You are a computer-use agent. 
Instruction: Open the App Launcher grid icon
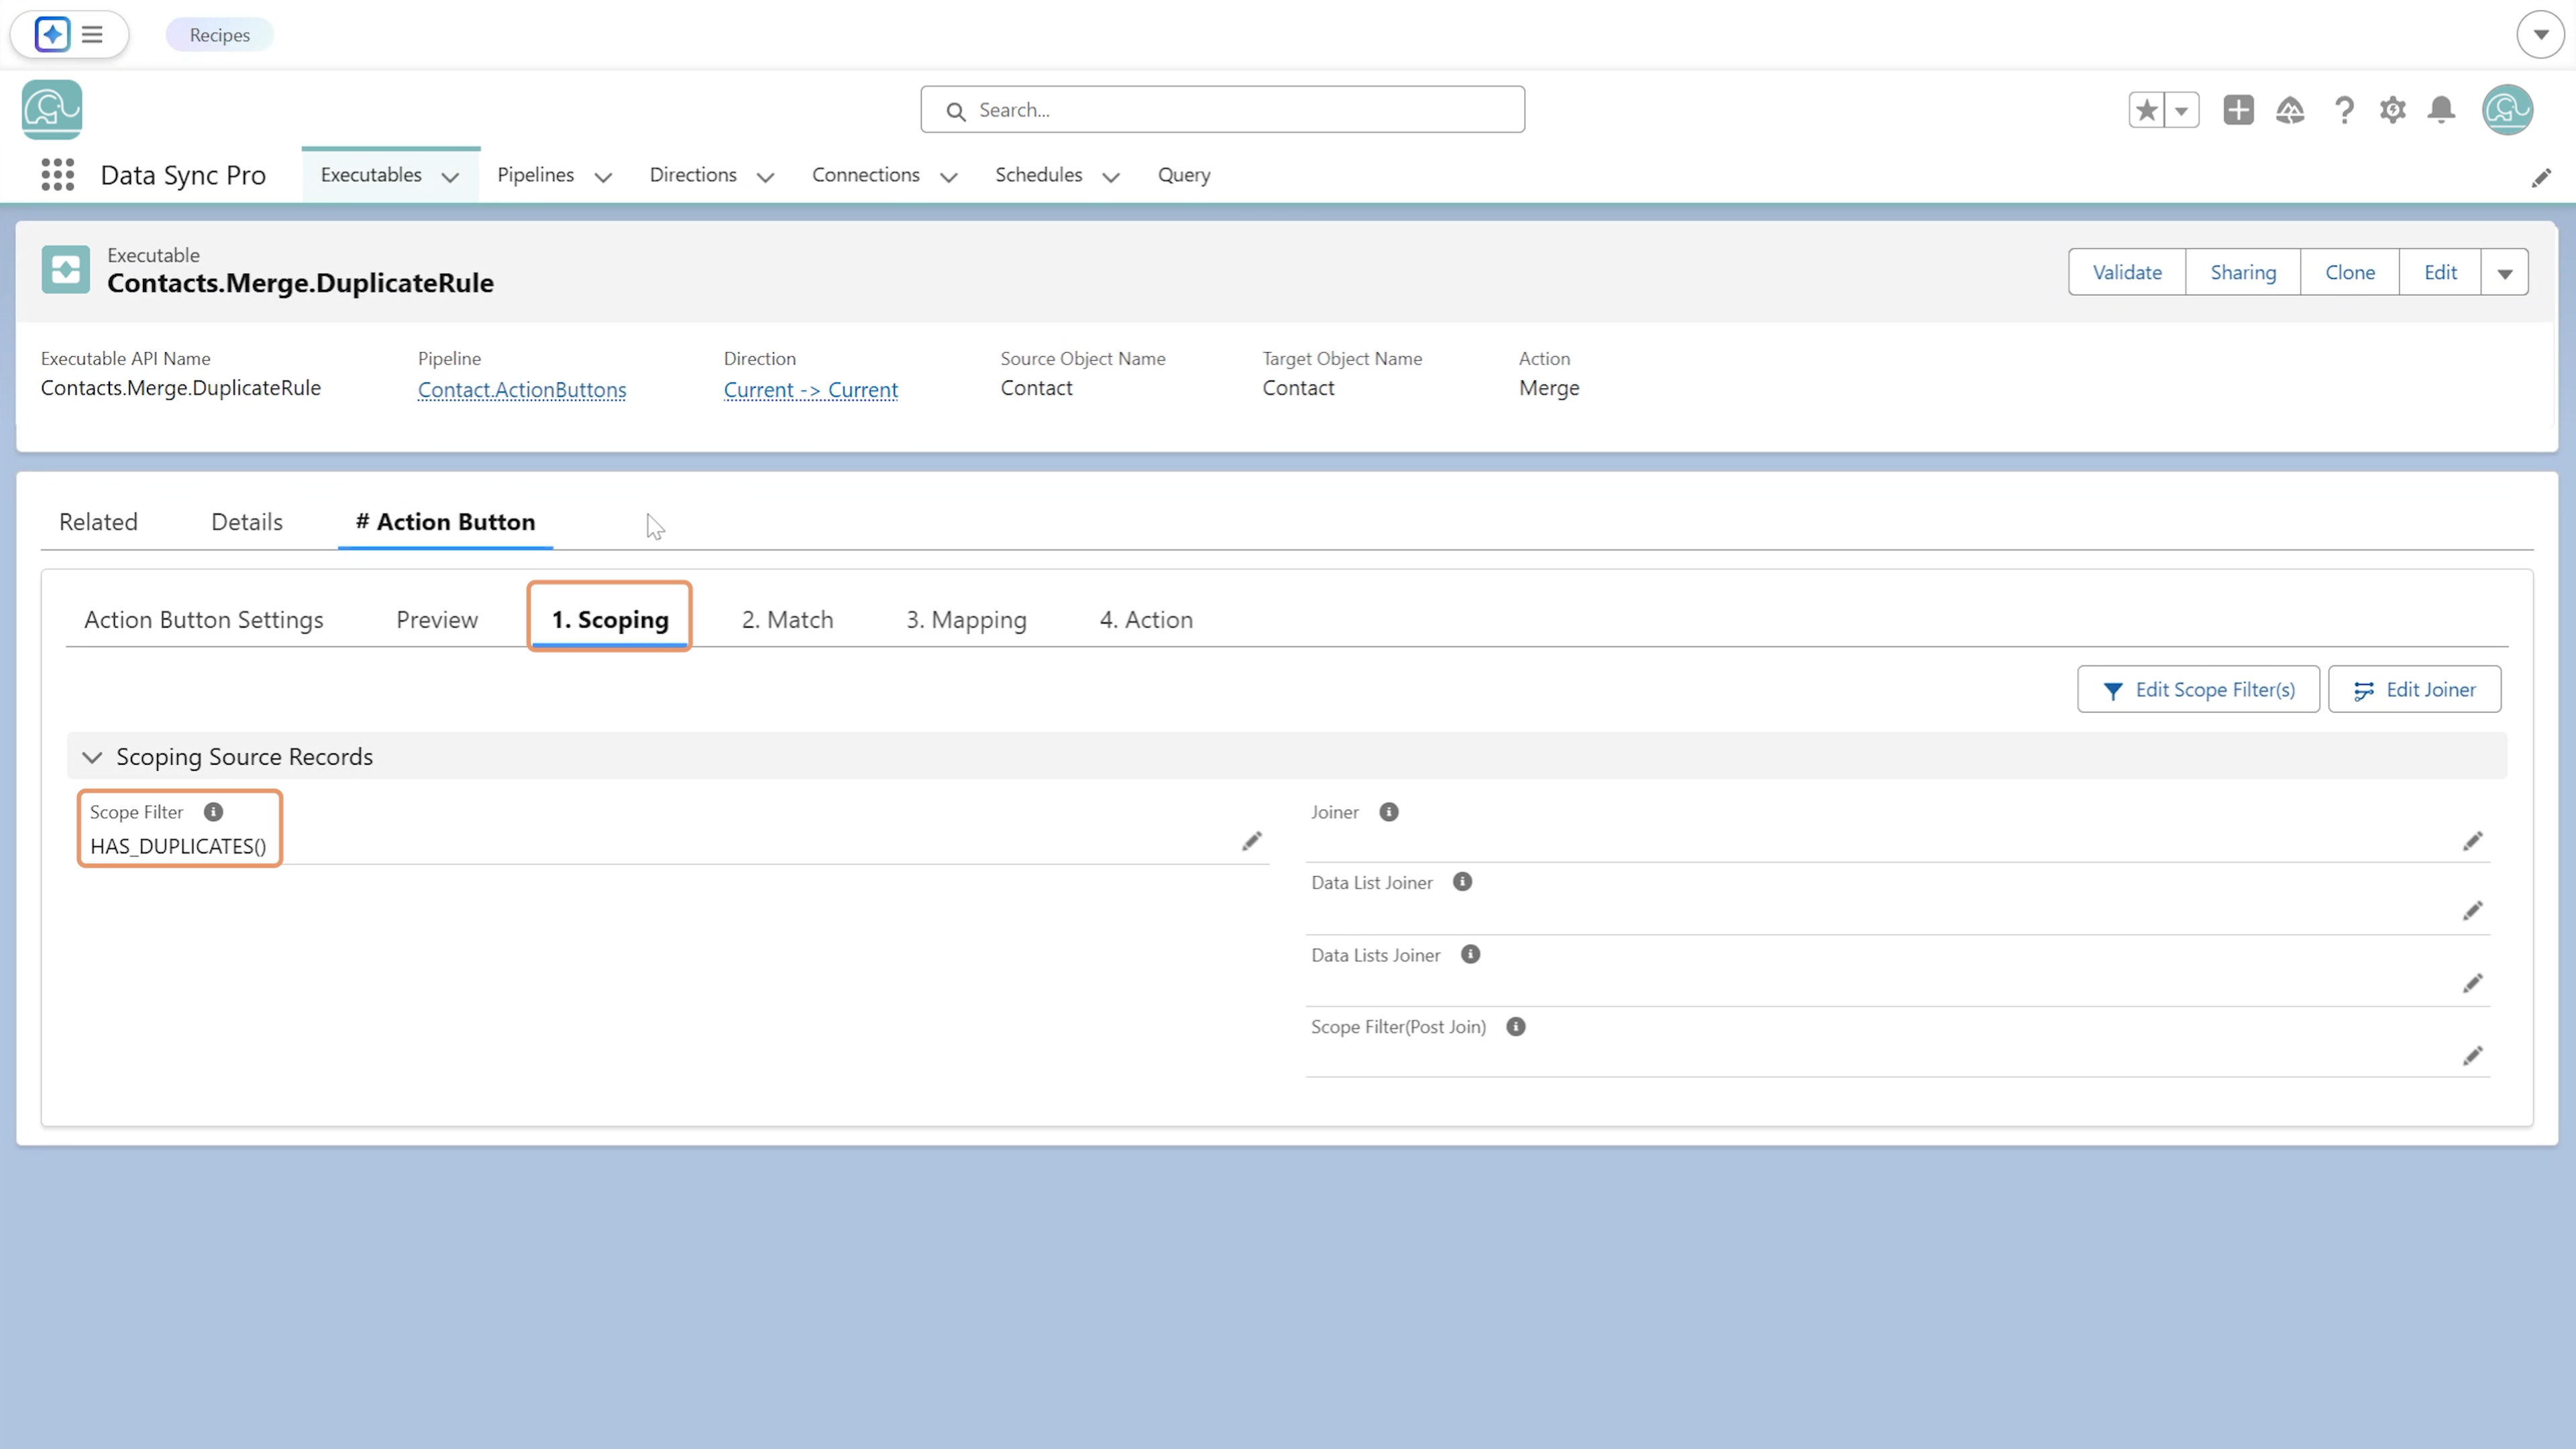coord(58,175)
